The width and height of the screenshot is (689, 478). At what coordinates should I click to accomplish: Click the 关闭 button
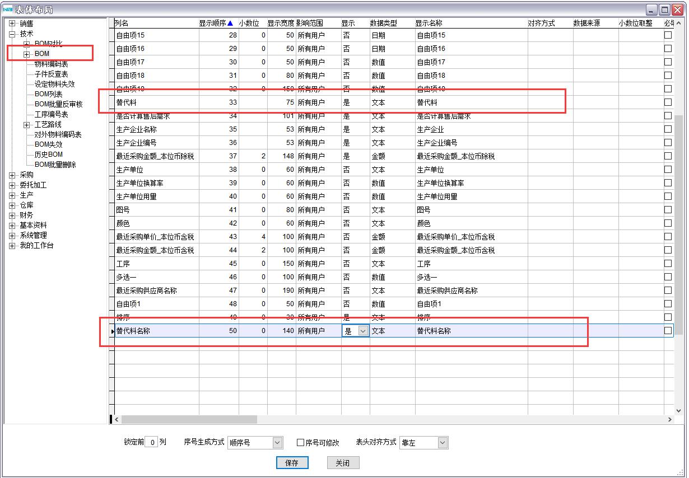(x=343, y=463)
